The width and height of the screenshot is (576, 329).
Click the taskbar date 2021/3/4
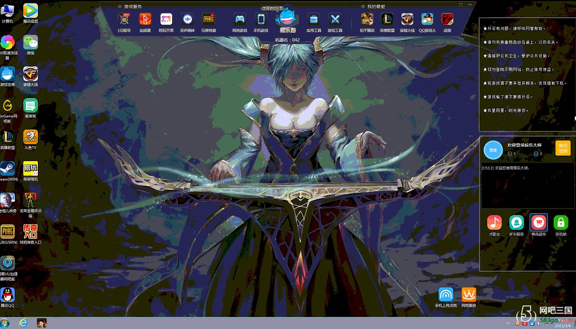(563, 326)
